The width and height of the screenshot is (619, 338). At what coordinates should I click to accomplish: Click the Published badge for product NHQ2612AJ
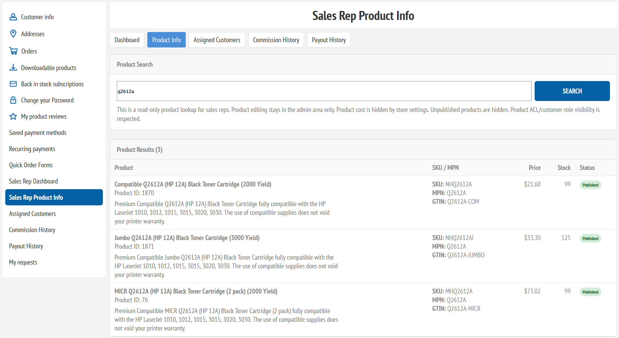(590, 239)
